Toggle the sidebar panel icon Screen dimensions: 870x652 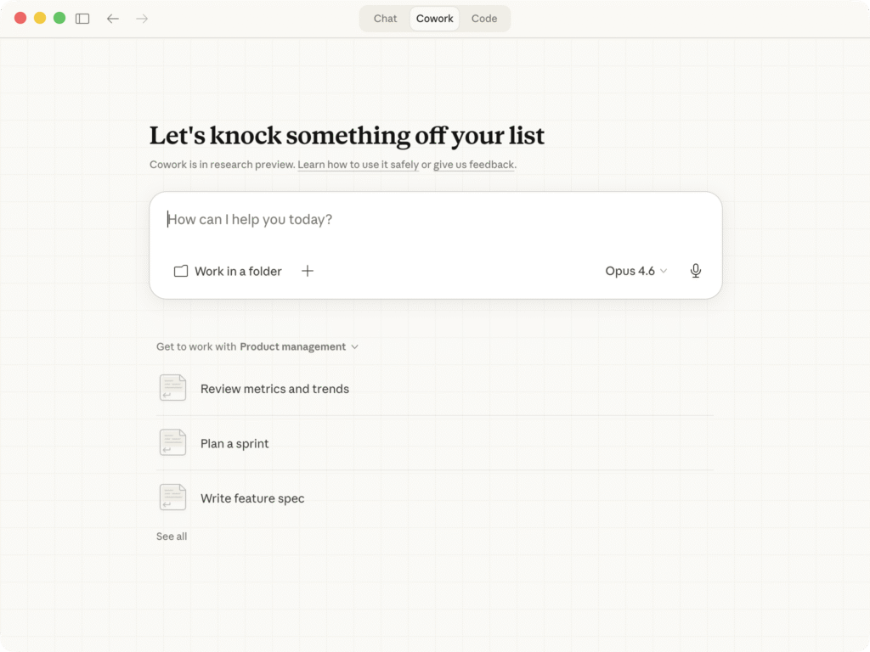82,19
